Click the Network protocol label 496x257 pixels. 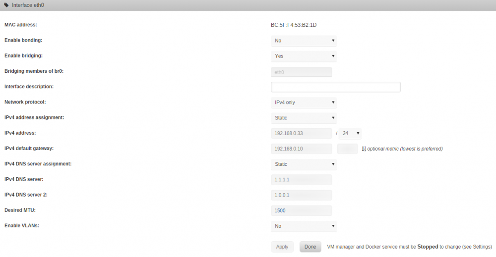[25, 102]
